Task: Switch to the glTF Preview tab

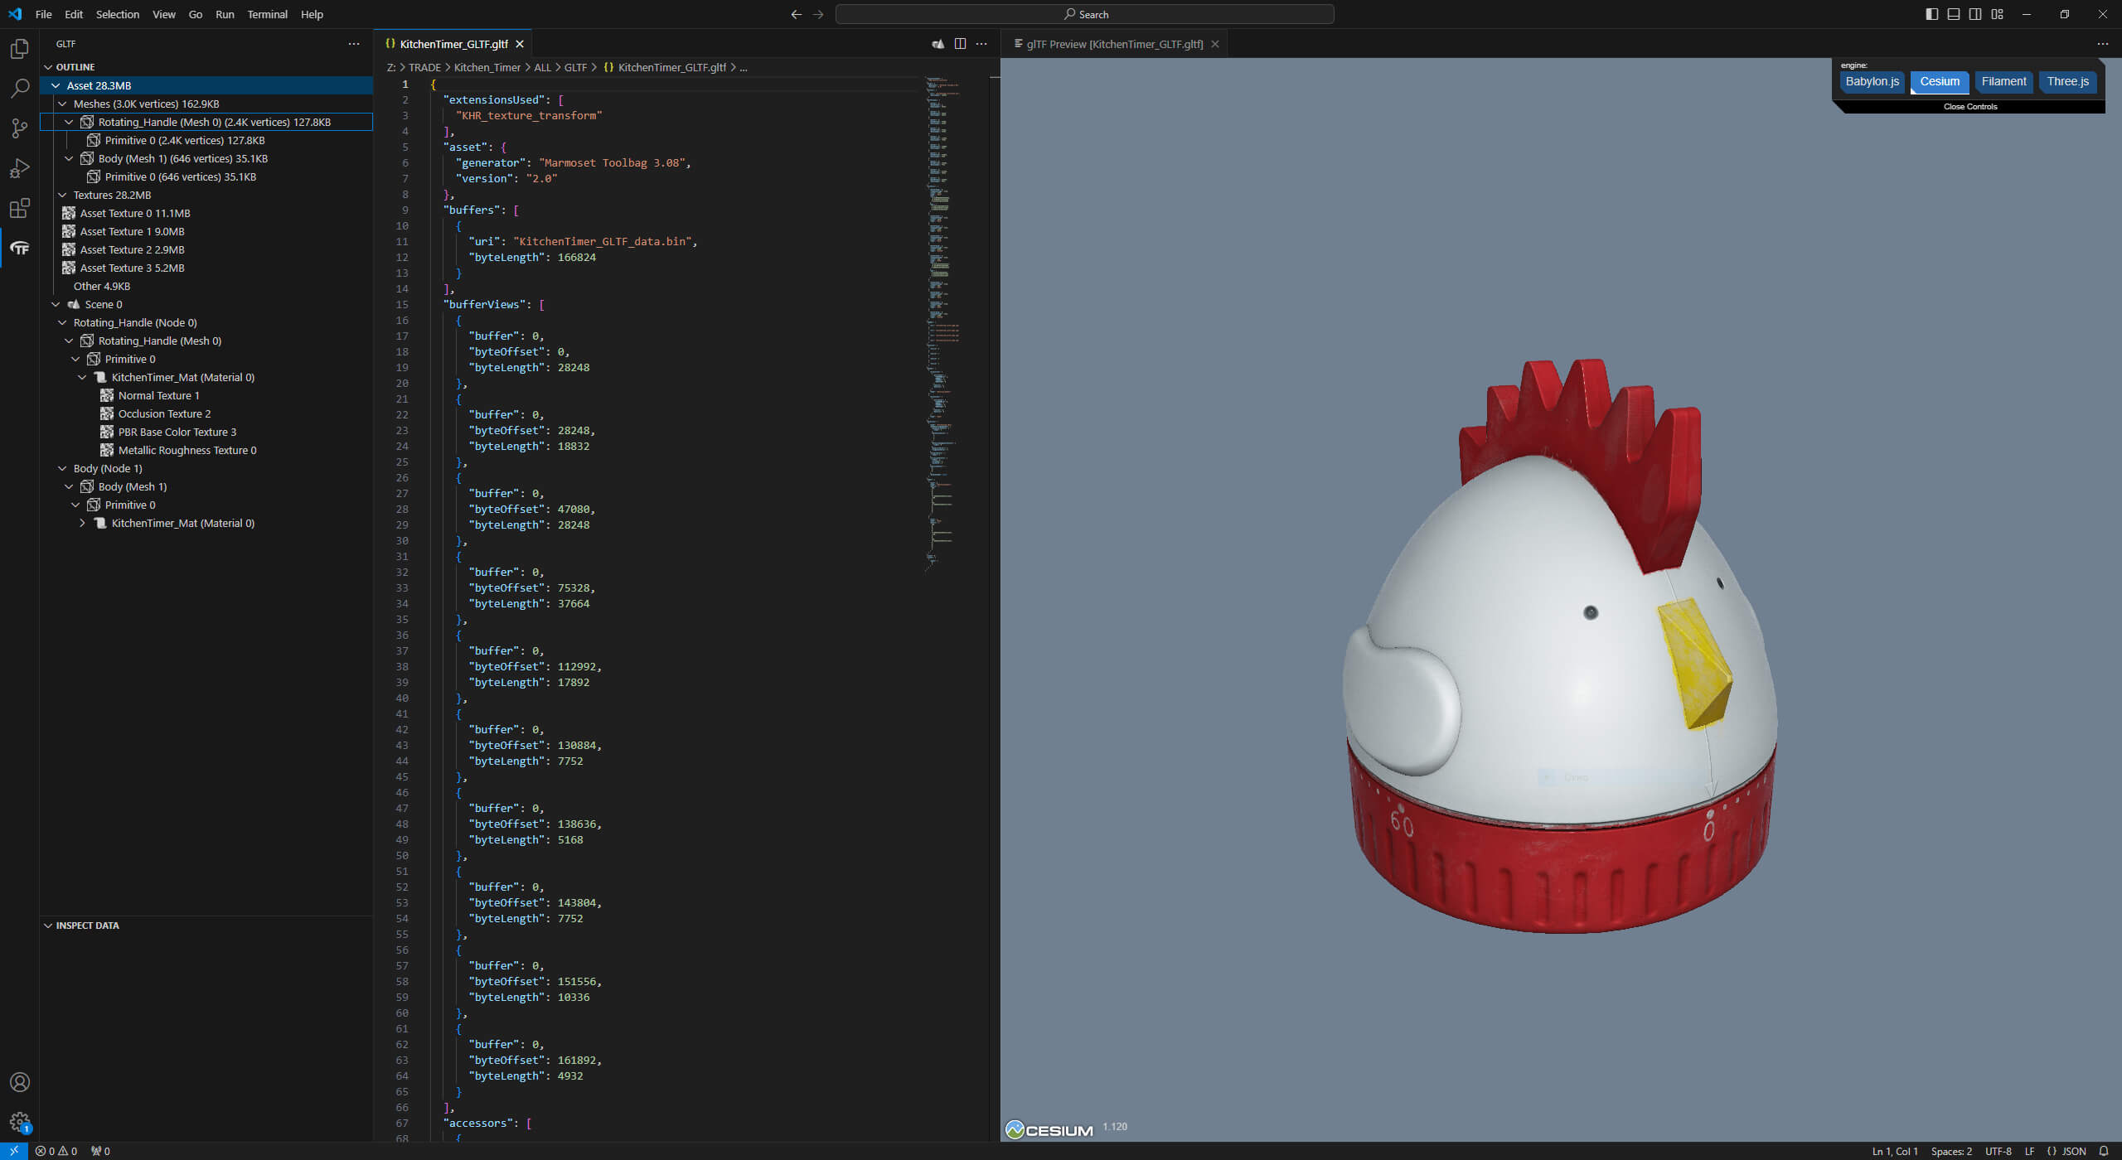Action: (1114, 44)
